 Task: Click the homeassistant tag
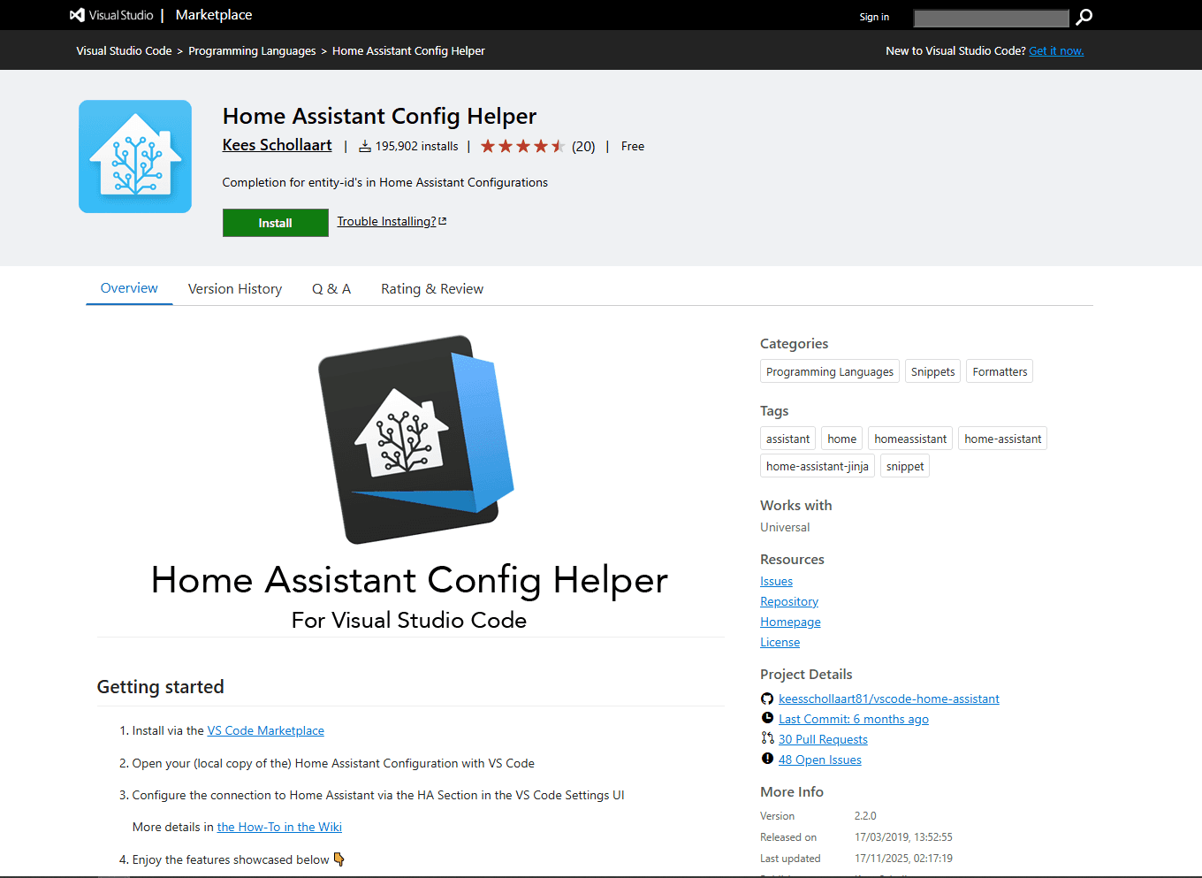pos(910,439)
